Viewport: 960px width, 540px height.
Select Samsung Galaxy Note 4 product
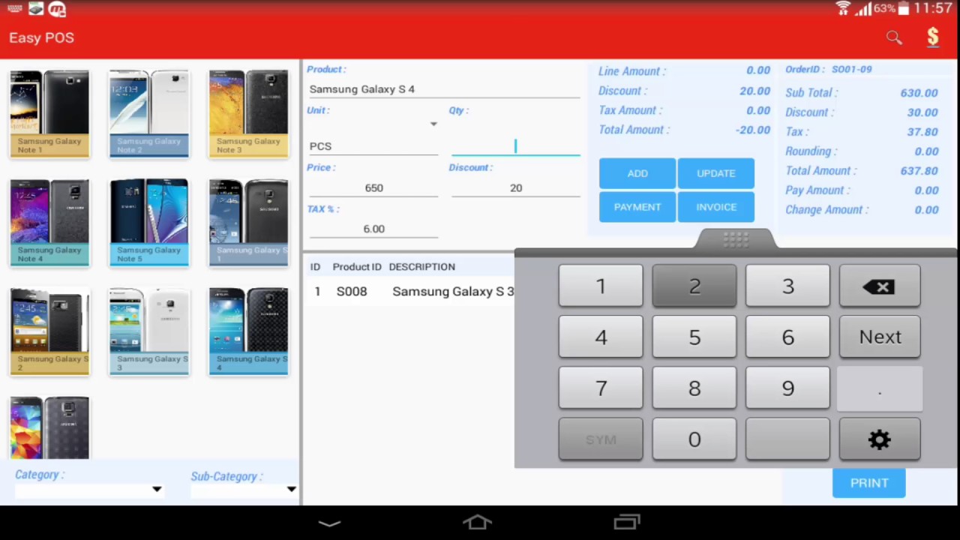49,222
